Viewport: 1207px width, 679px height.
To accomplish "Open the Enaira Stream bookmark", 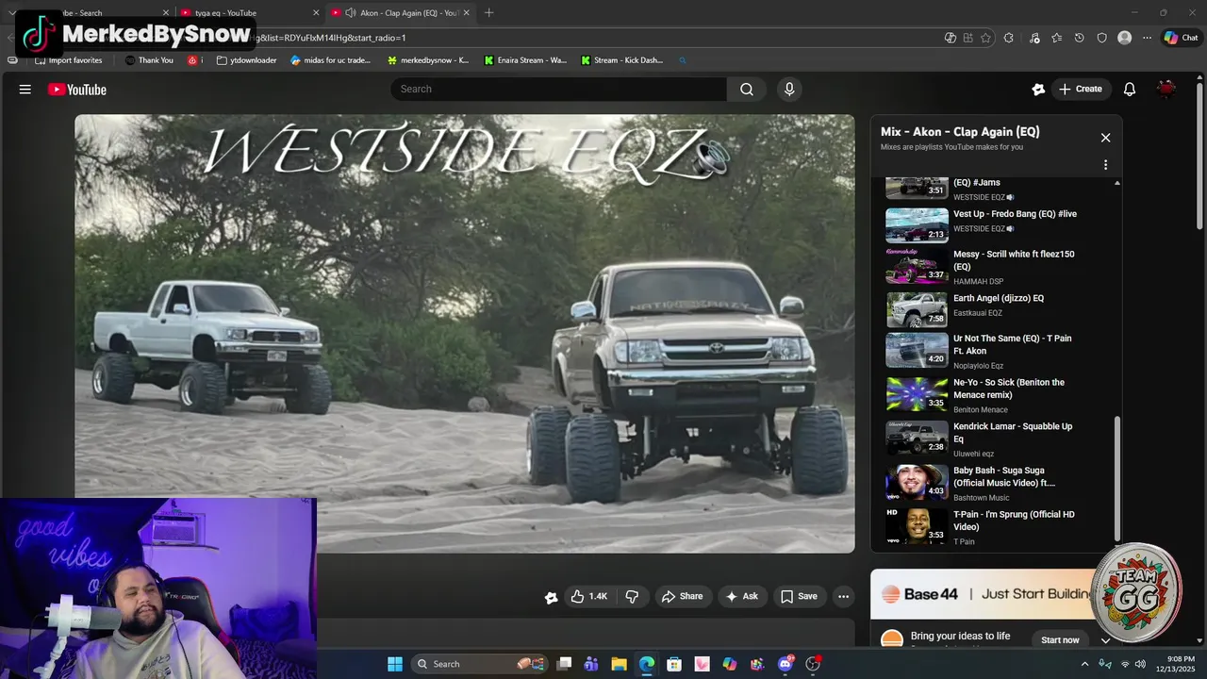I will pos(525,60).
